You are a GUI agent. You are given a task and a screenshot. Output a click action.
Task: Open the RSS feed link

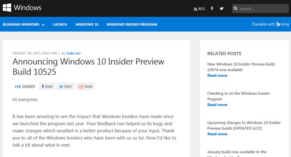click(x=199, y=9)
